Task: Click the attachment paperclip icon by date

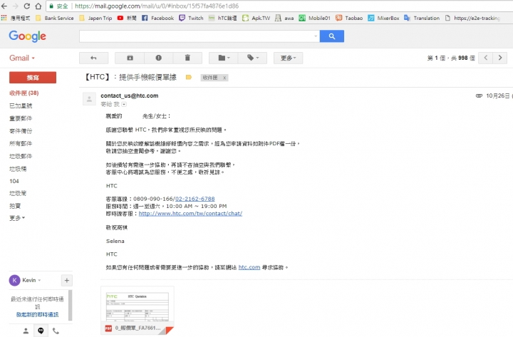Action: coord(479,96)
